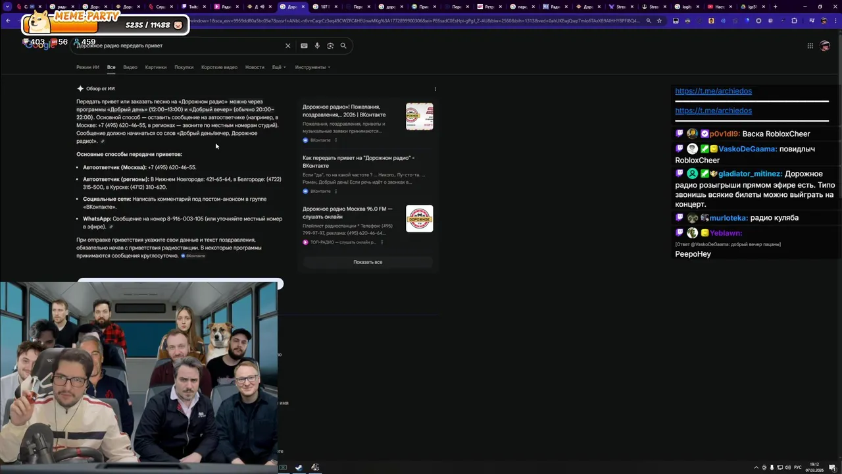842x474 pixels.
Task: Bookmark this page with star icon
Action: 659,20
